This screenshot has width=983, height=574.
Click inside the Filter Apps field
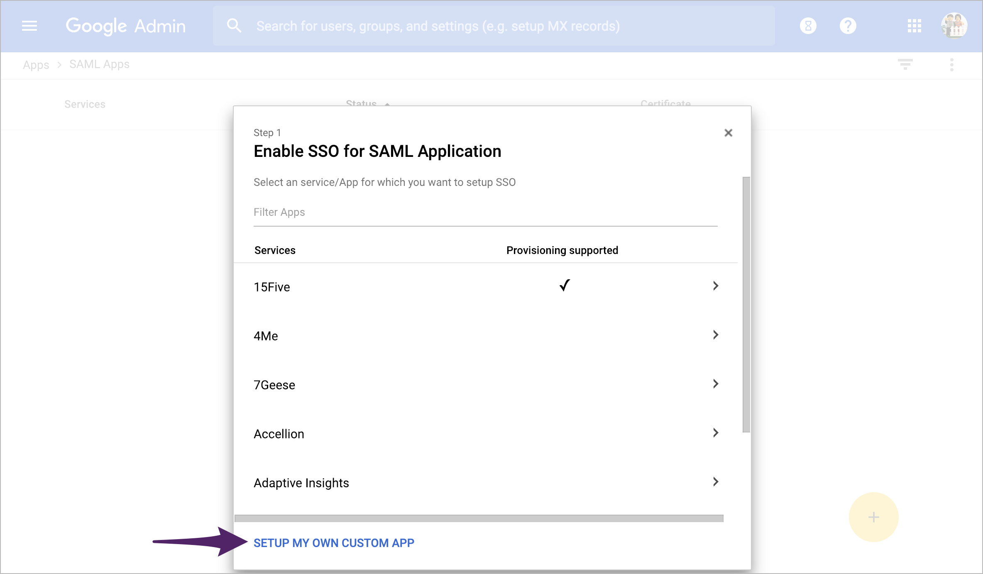click(485, 212)
